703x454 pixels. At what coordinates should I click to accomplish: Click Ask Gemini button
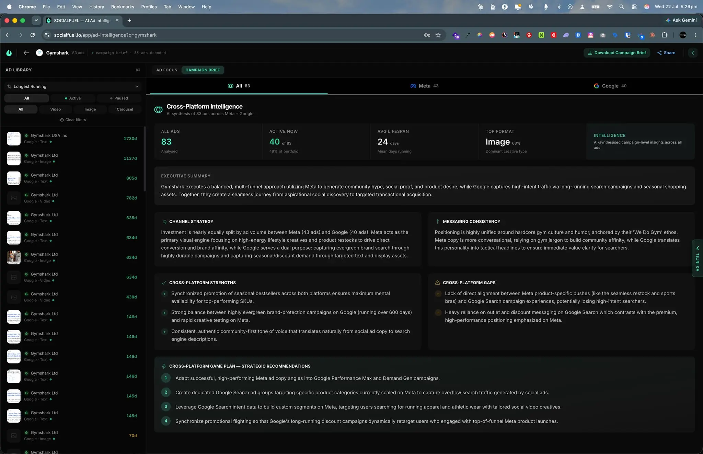click(x=681, y=20)
